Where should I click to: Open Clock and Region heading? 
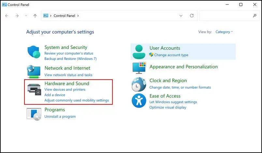tap(168, 81)
